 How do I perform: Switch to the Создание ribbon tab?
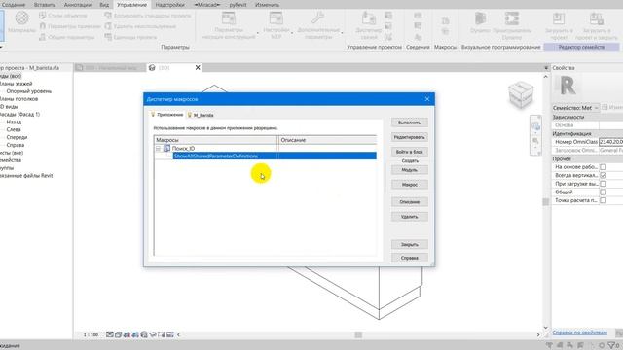[13, 5]
